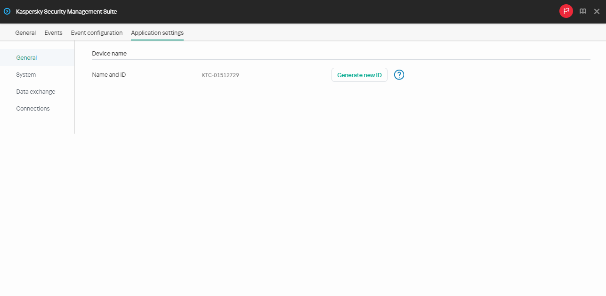Open the Data exchange section

pos(36,91)
